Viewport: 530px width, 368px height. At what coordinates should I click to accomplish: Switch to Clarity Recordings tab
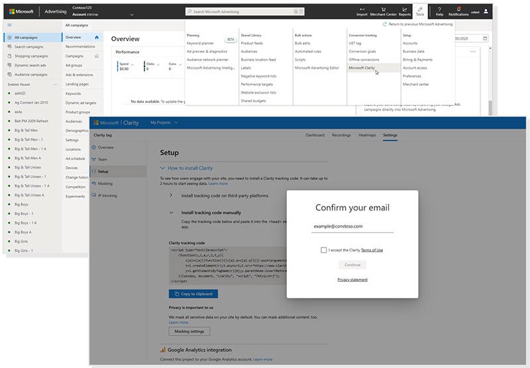341,135
